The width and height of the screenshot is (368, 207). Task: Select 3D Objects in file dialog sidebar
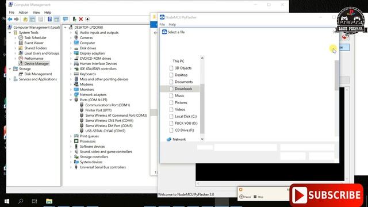183,68
